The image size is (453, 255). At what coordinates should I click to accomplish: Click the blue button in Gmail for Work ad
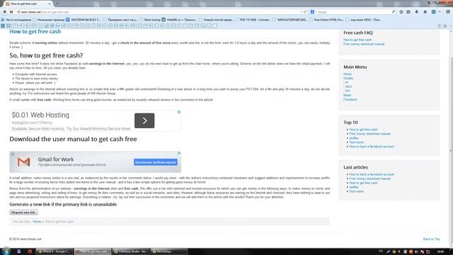point(156,162)
